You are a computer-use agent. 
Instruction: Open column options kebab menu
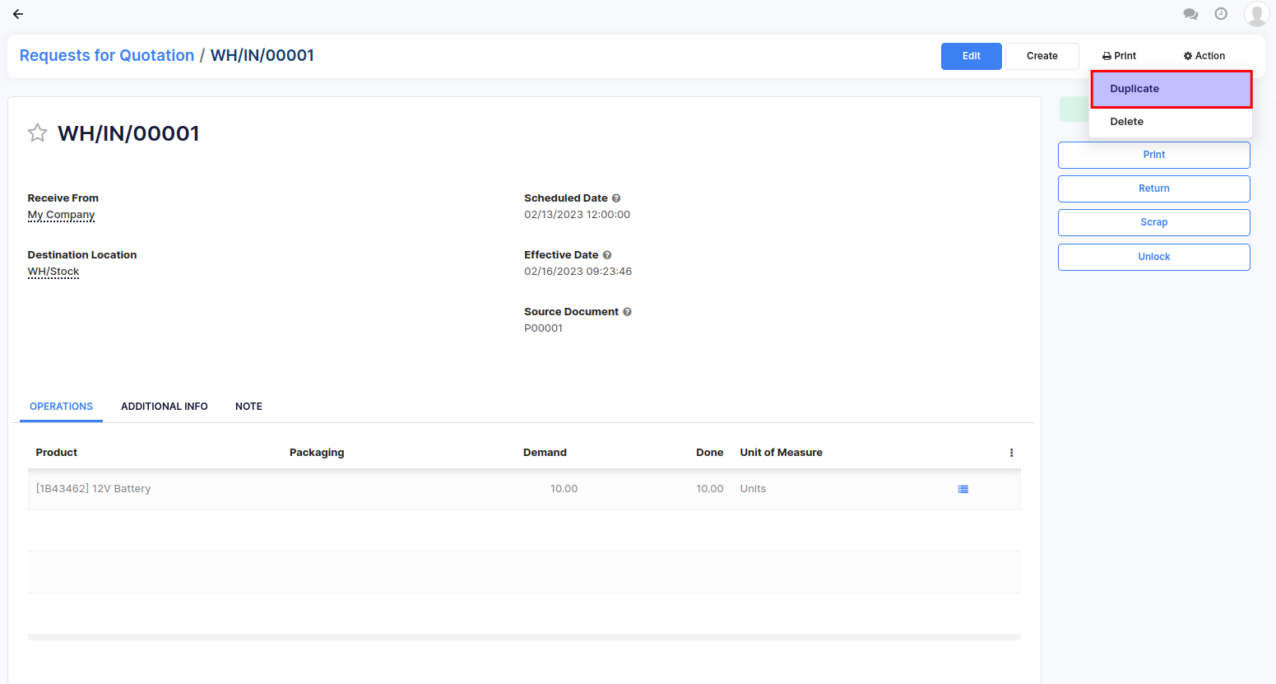point(1011,453)
